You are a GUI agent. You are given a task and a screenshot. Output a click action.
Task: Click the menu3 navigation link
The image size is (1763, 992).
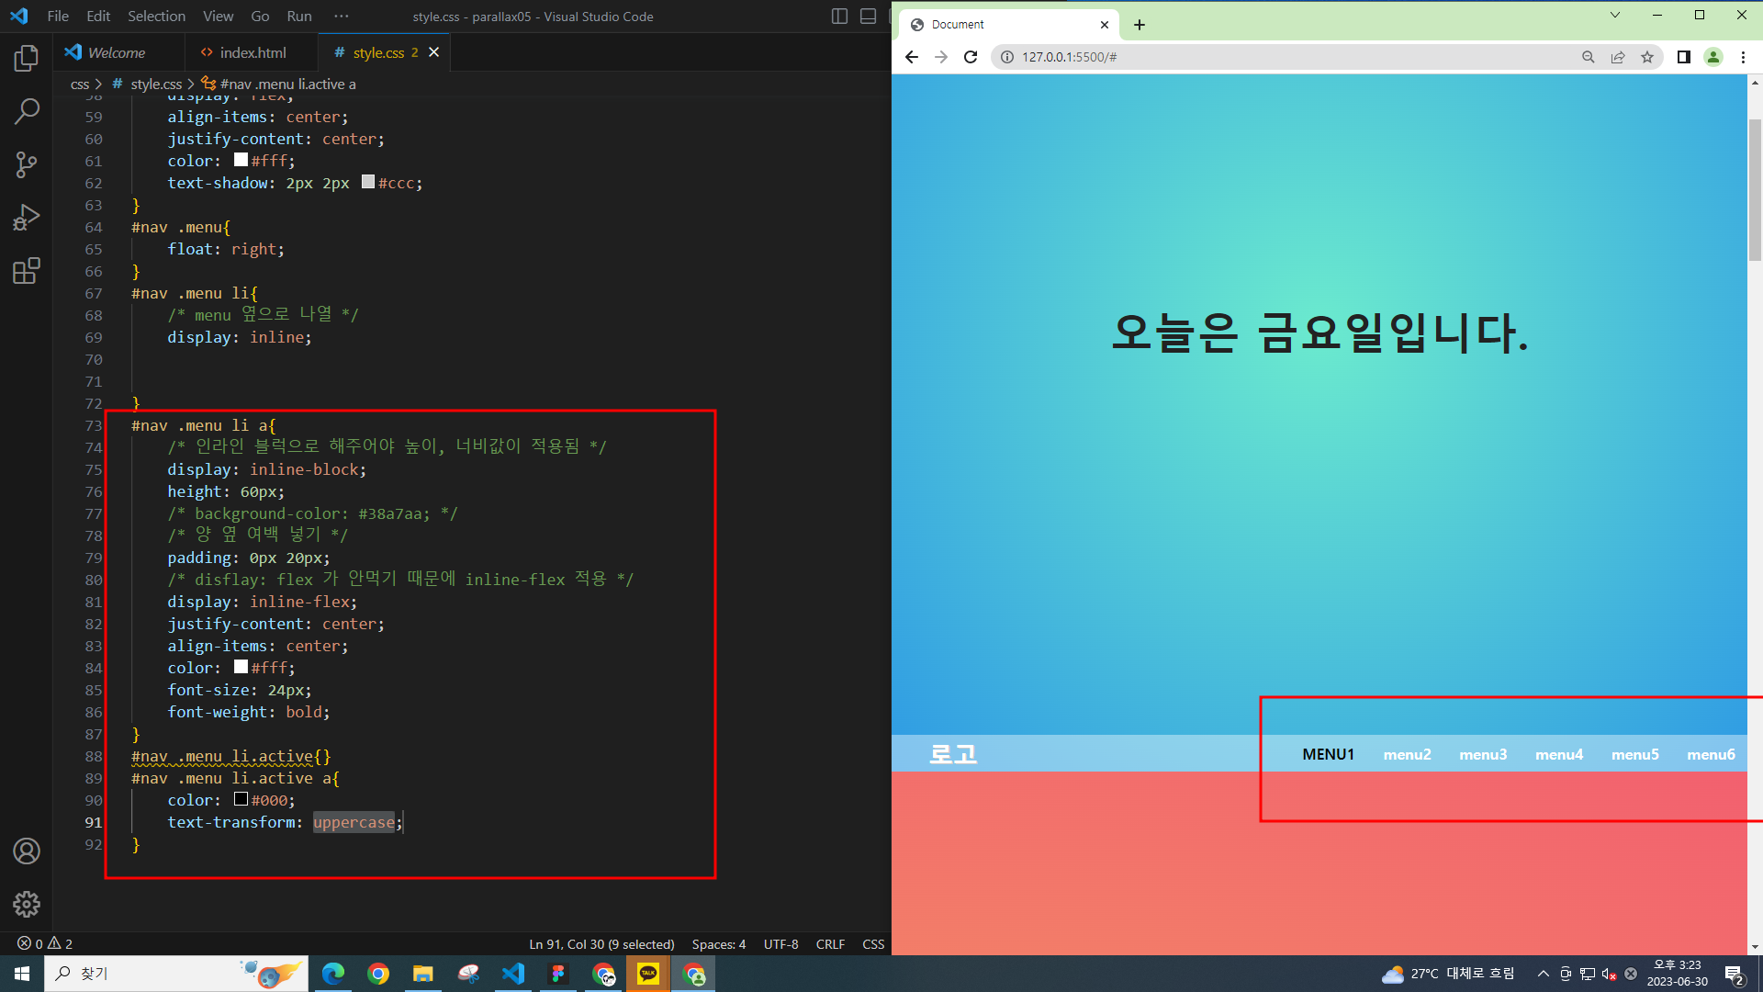pyautogui.click(x=1483, y=754)
